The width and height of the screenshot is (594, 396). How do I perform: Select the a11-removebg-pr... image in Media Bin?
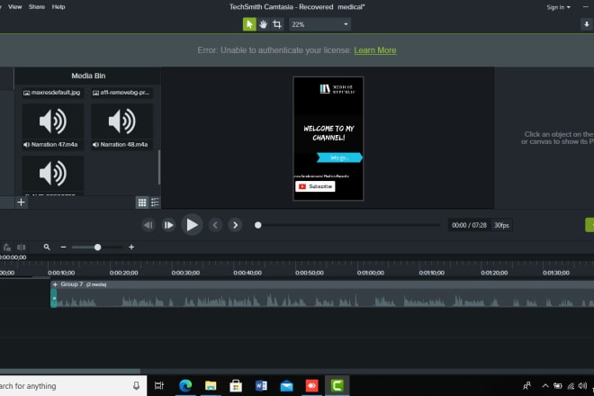coord(121,93)
